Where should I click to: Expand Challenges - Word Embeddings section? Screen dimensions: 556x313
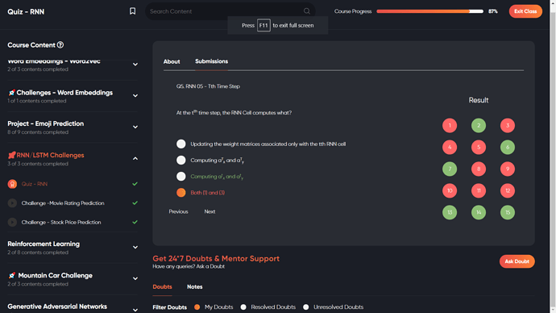point(135,96)
